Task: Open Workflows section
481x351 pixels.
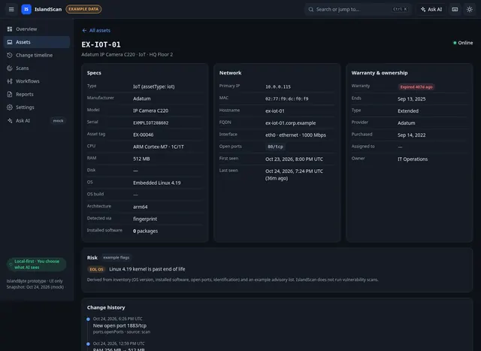Action: [x=37, y=81]
